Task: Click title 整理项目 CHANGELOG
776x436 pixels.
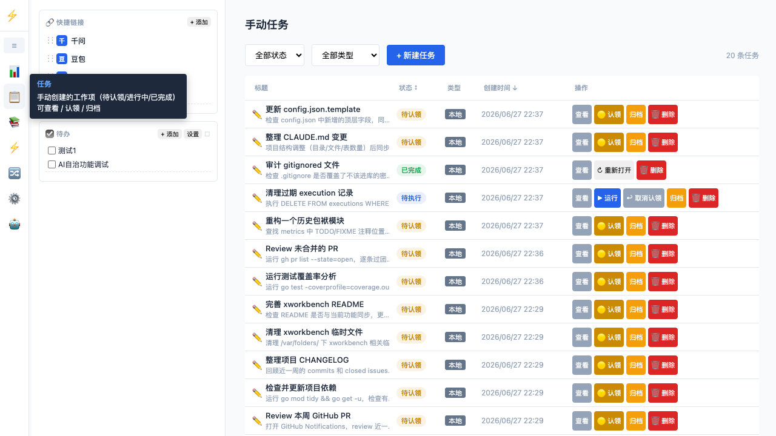Action: 307,360
